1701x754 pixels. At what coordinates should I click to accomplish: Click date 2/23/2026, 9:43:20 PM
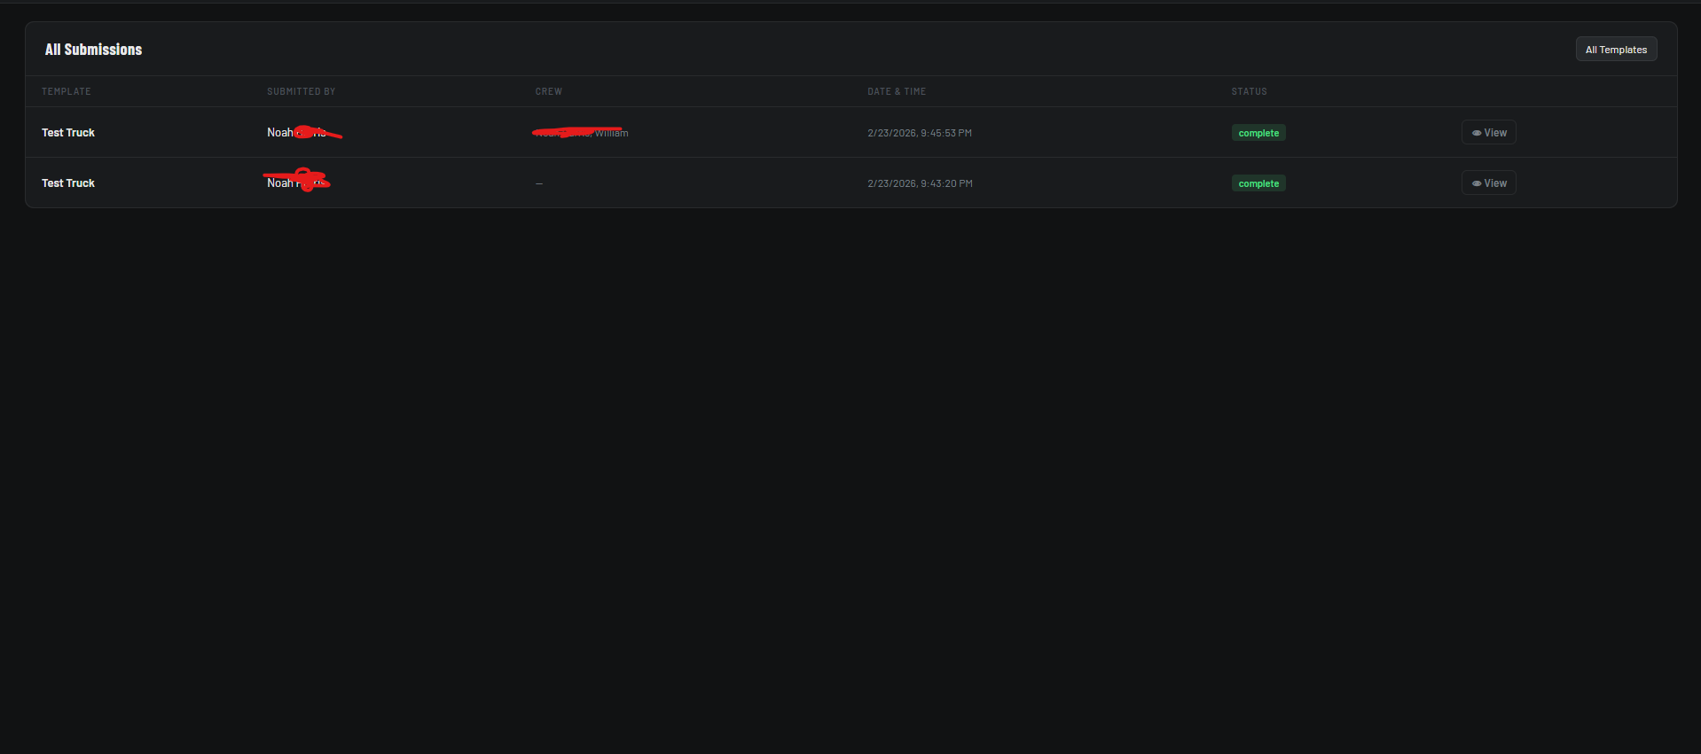(x=920, y=183)
